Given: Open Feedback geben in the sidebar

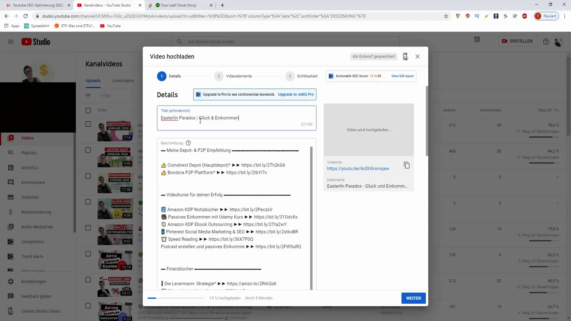Looking at the screenshot, I should (36, 296).
